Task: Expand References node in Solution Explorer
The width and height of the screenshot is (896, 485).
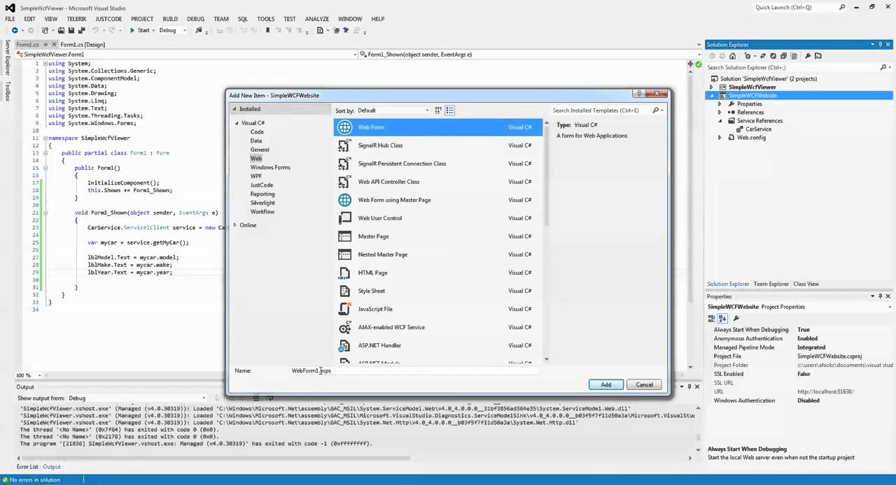Action: [720, 113]
